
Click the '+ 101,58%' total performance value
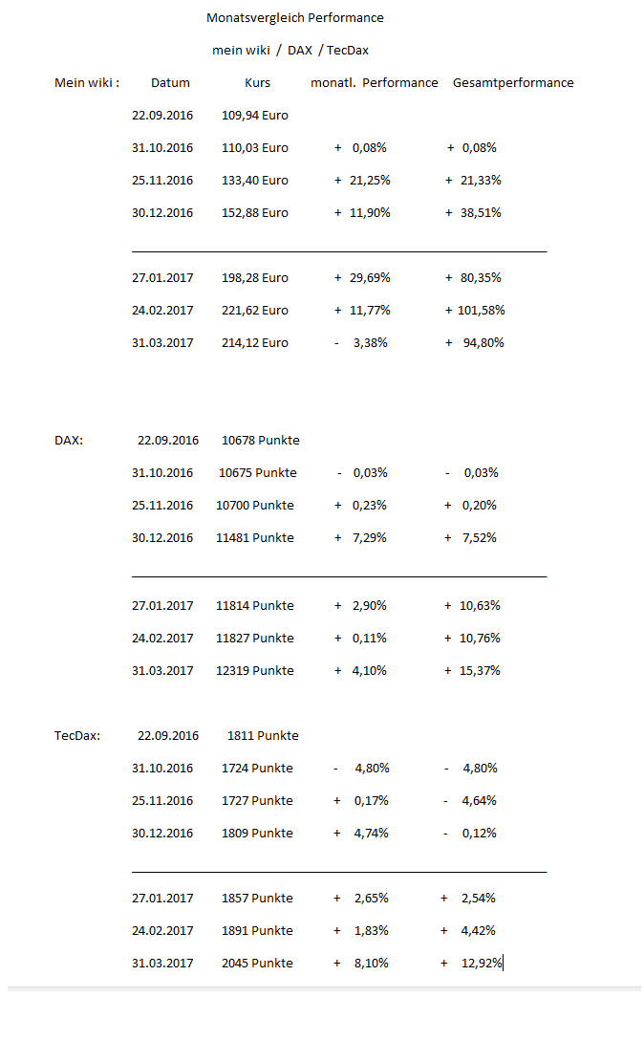pyautogui.click(x=475, y=311)
